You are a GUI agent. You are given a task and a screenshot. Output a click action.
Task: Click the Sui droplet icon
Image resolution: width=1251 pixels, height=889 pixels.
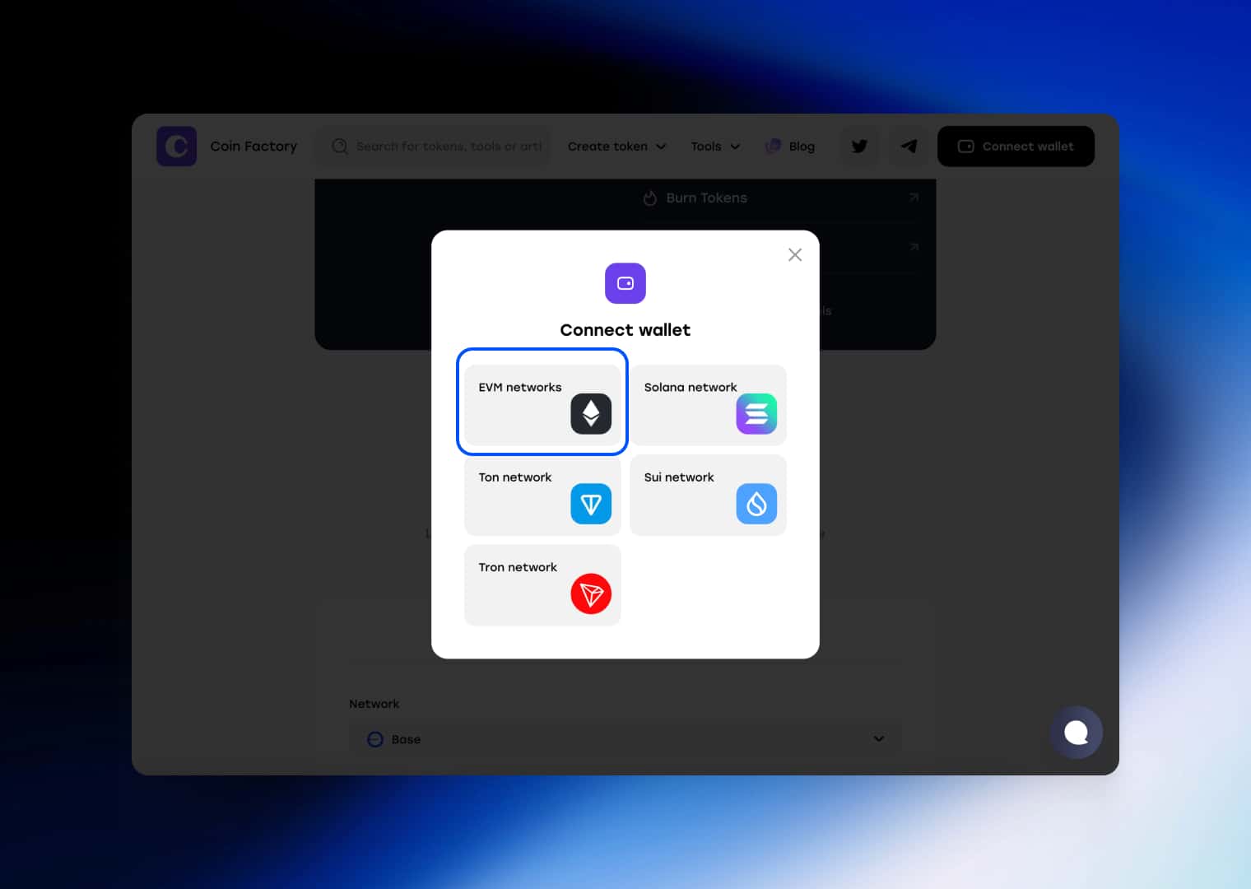(756, 504)
